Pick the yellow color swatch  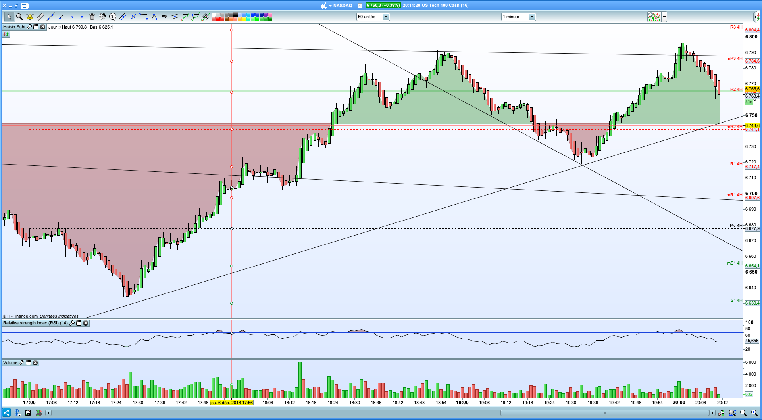coord(244,19)
